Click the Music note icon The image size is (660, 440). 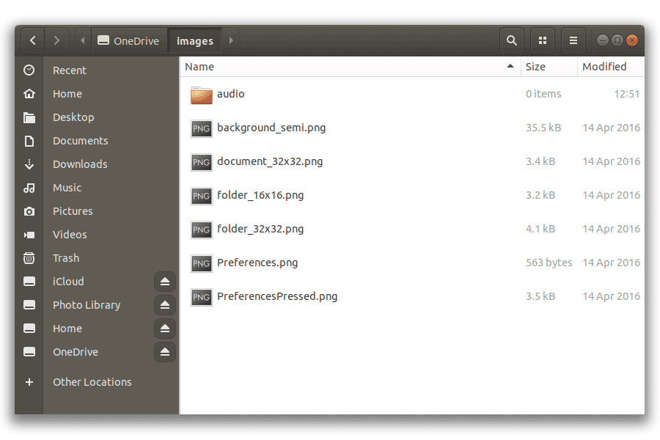[29, 188]
